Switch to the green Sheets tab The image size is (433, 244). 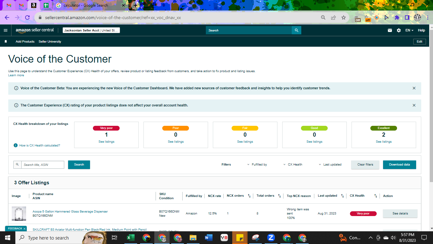(x=46, y=5)
